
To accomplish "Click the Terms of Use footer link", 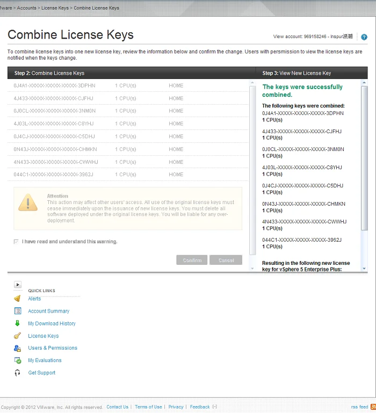I will click(148, 407).
